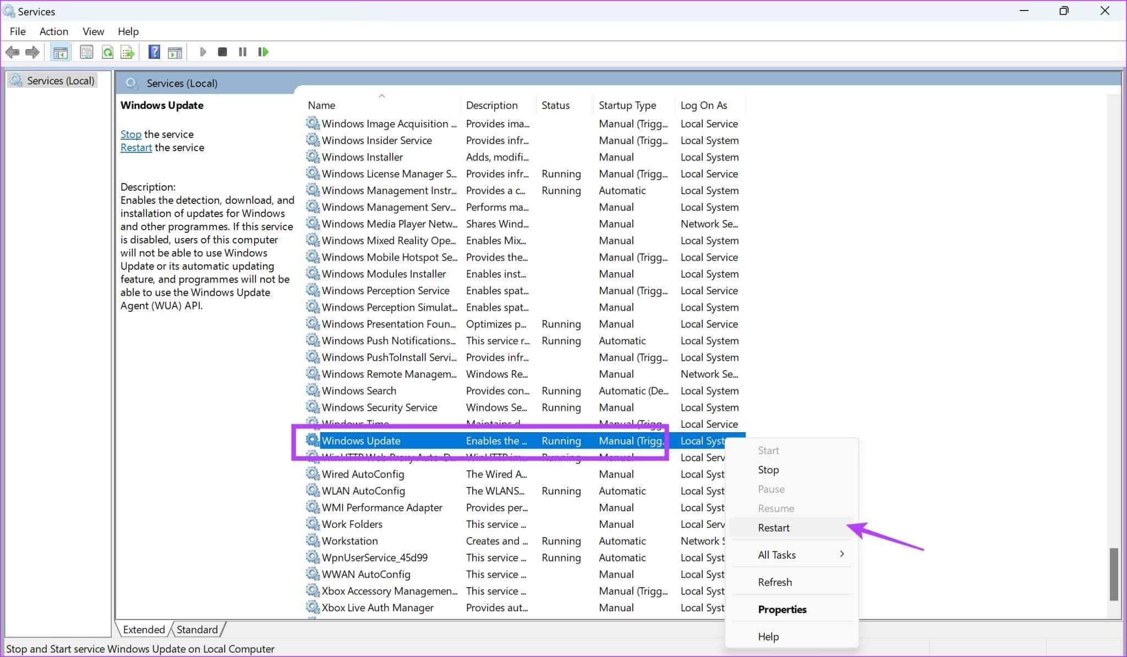Click the Restart Service toolbar icon
1127x657 pixels.
pos(262,52)
